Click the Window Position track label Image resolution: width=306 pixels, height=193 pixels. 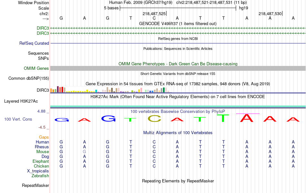click(33, 3)
